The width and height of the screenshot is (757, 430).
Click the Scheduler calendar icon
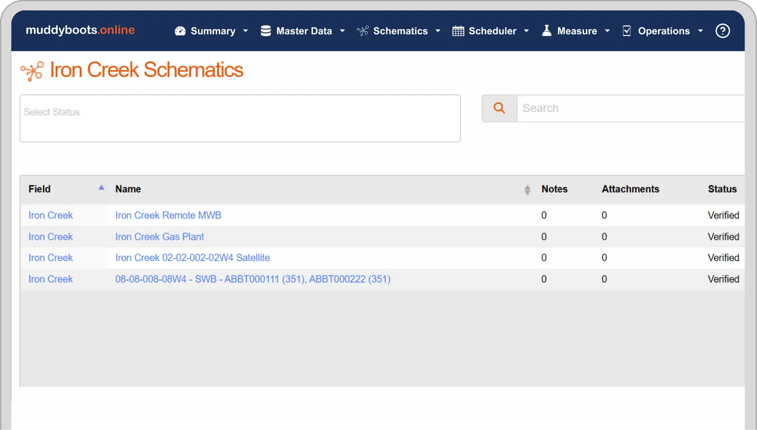pos(458,31)
